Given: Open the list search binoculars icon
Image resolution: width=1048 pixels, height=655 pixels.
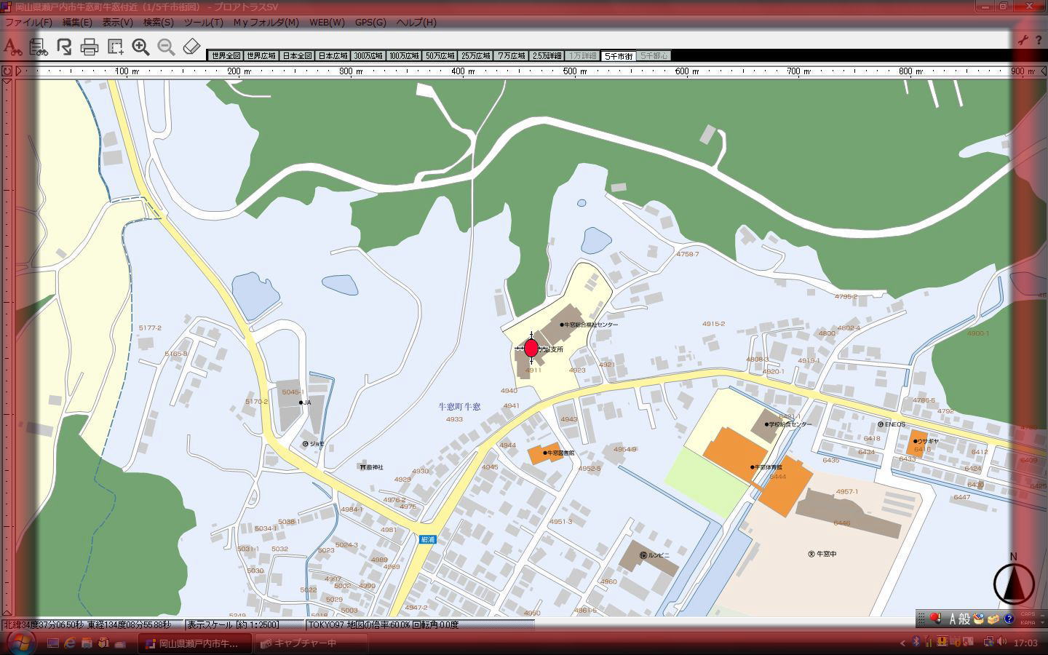Looking at the screenshot, I should [x=38, y=47].
